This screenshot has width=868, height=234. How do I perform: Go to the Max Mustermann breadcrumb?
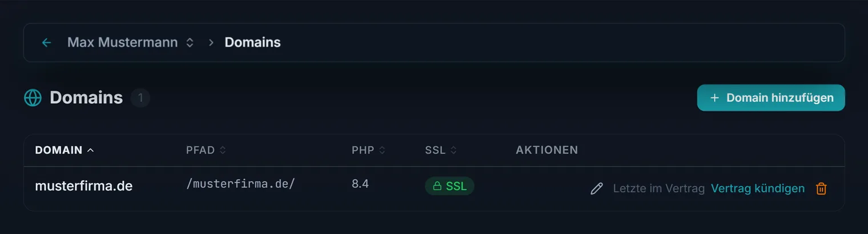coord(122,42)
